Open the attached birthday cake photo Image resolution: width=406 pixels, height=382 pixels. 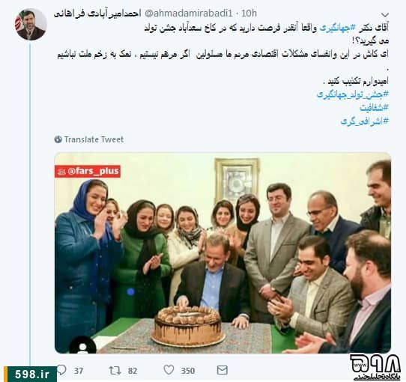(222, 253)
